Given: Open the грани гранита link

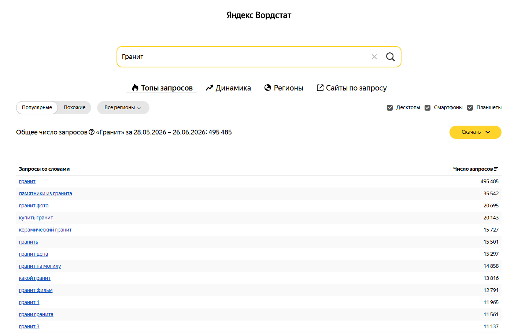Looking at the screenshot, I should pos(36,314).
